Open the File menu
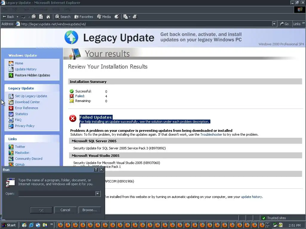The height and width of the screenshot is (229, 306). click(x=5, y=9)
